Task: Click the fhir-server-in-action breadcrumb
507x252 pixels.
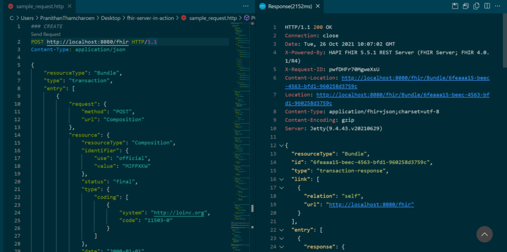Action: (151, 18)
